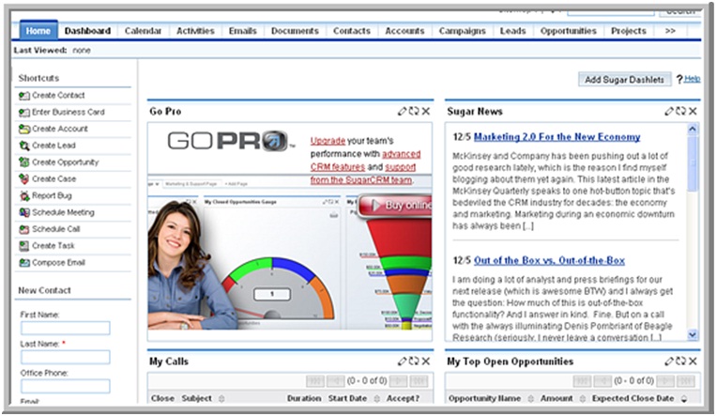
Task: Refresh the My Calls dashlet
Action: pyautogui.click(x=414, y=362)
